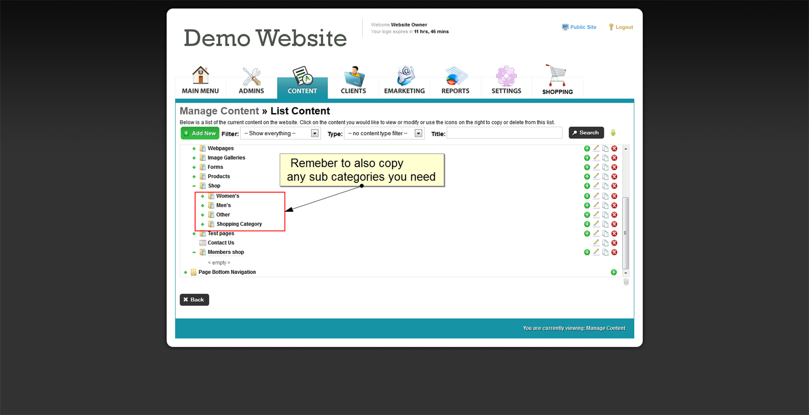This screenshot has height=415, width=809.
Task: Click the copy icon for Shopping Category row
Action: click(x=605, y=224)
